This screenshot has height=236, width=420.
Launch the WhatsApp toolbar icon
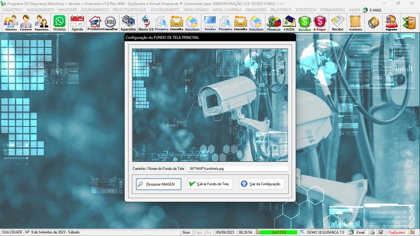(59, 23)
